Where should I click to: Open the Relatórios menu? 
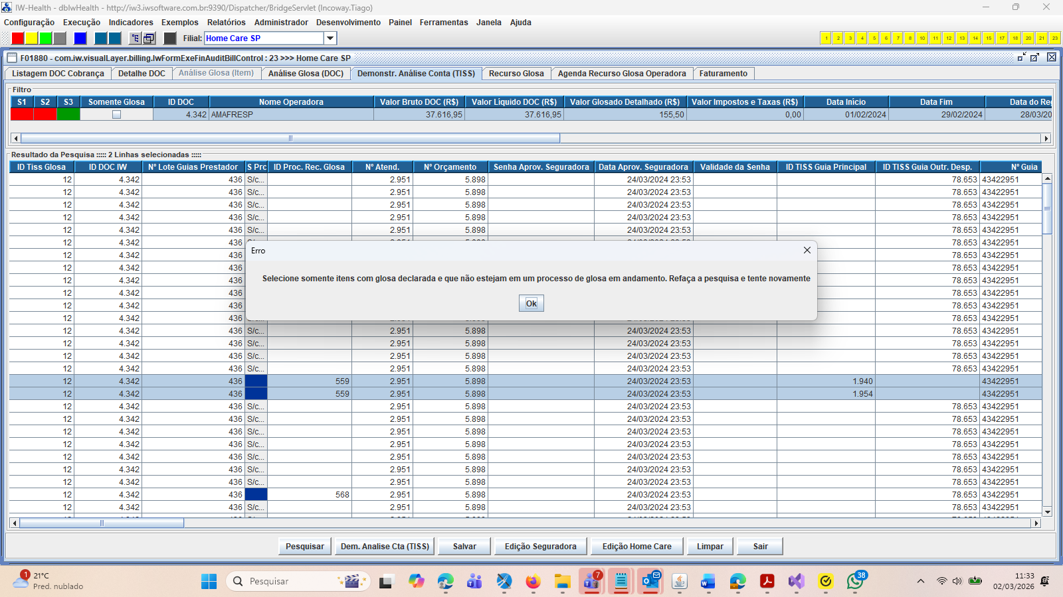226,23
